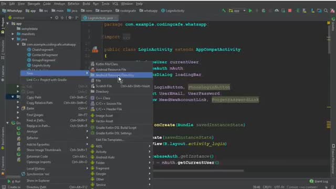The height and width of the screenshot is (189, 336).
Task: Click the green Run app button
Action: pyautogui.click(x=250, y=10)
